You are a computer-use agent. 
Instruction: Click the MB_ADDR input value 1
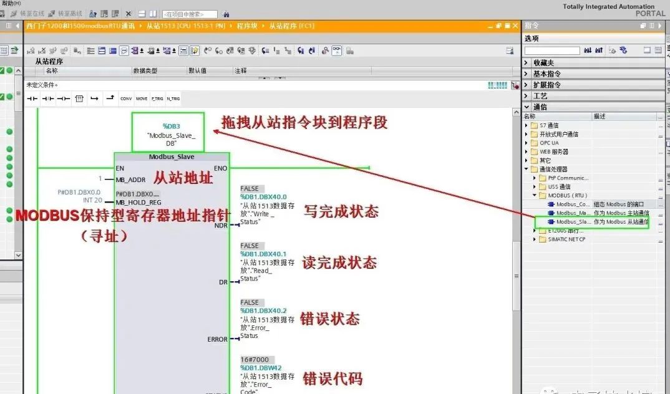coord(100,178)
